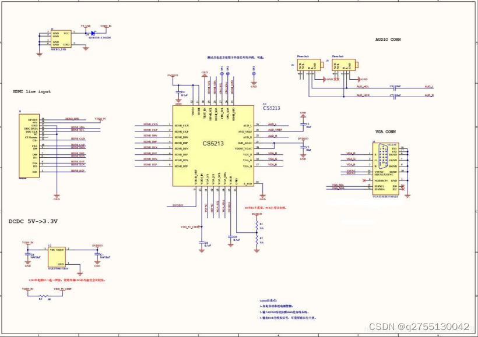Screen dimensions: 478x337
Task: Select test point TP3 circle
Action: tap(254, 74)
